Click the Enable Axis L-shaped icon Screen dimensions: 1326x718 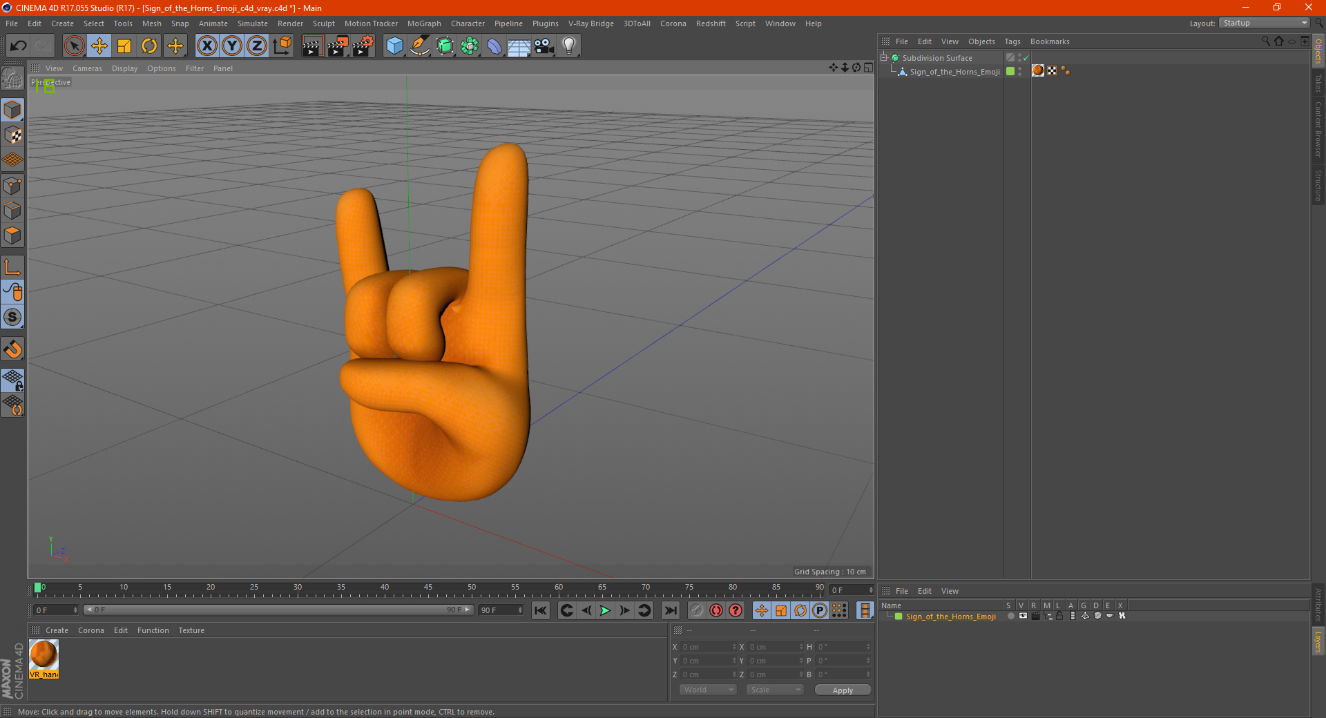(x=12, y=266)
